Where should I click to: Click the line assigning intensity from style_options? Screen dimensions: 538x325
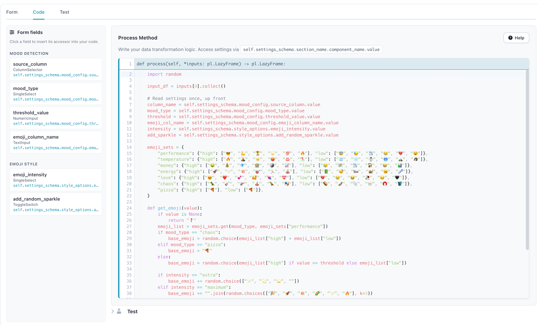pos(236,129)
